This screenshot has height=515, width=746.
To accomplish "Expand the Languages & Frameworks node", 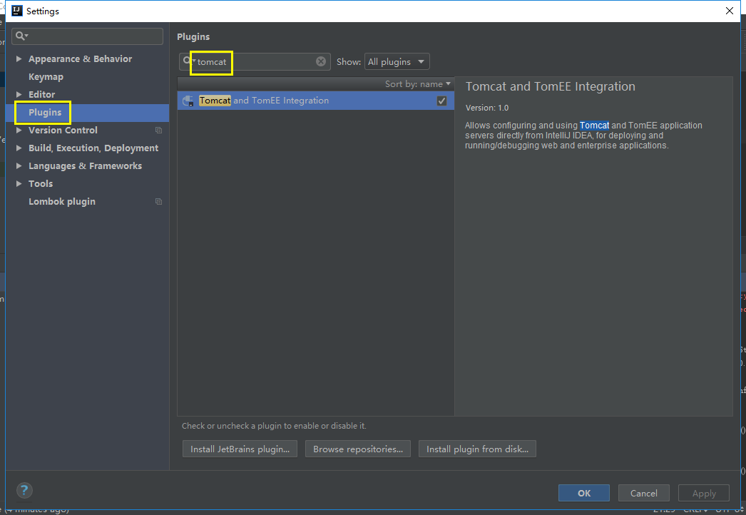I will 19,166.
